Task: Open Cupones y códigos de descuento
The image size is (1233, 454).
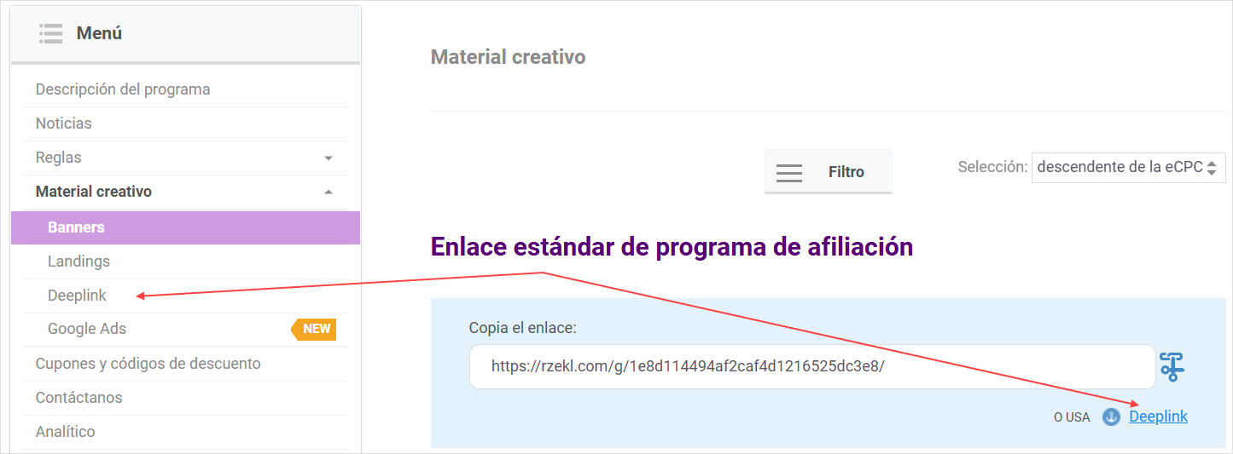Action: (148, 364)
